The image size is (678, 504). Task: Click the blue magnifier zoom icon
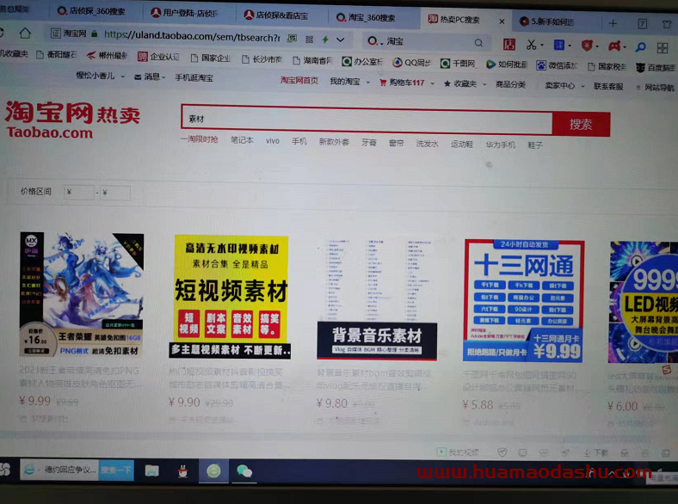point(640,46)
